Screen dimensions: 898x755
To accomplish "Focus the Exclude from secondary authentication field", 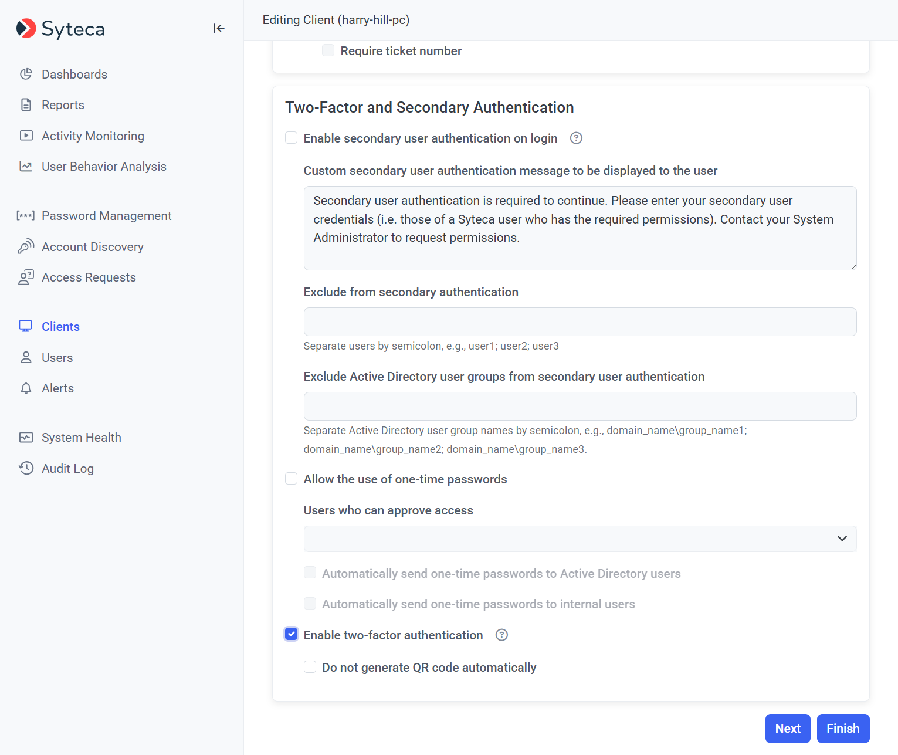I will tap(580, 322).
